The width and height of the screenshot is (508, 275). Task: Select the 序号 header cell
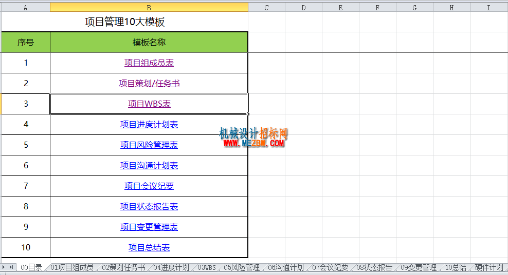[26, 43]
